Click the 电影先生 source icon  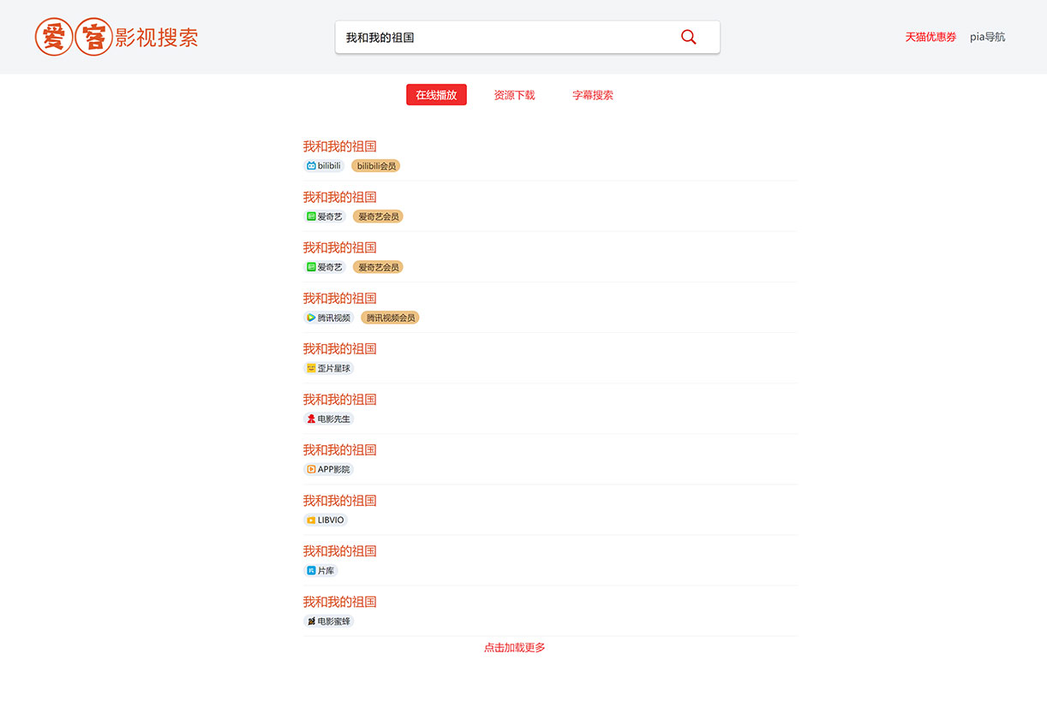pos(312,419)
